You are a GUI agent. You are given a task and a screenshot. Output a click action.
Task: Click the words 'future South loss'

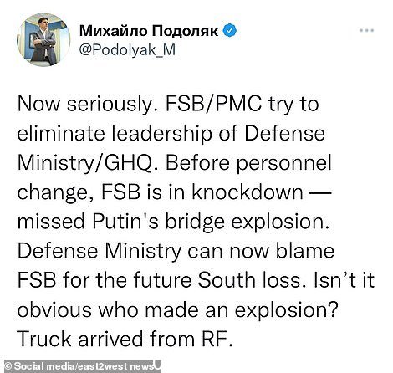[222, 280]
